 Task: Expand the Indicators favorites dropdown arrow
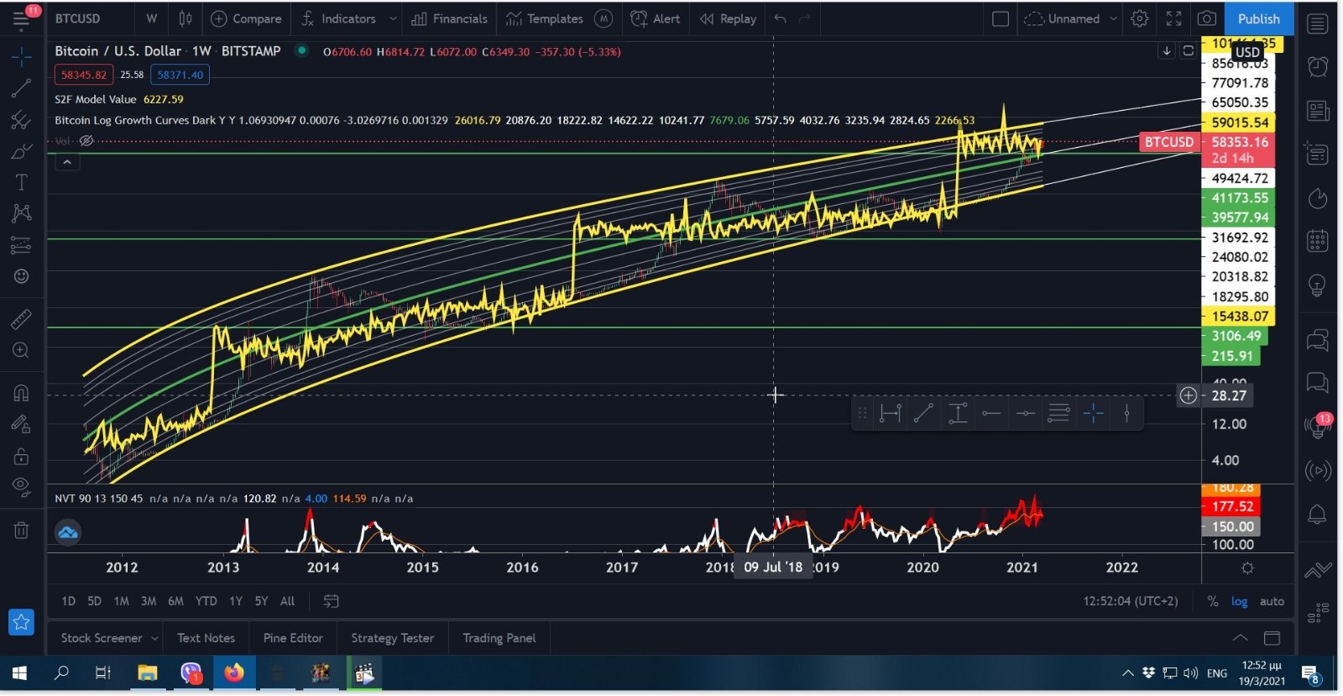[x=393, y=18]
